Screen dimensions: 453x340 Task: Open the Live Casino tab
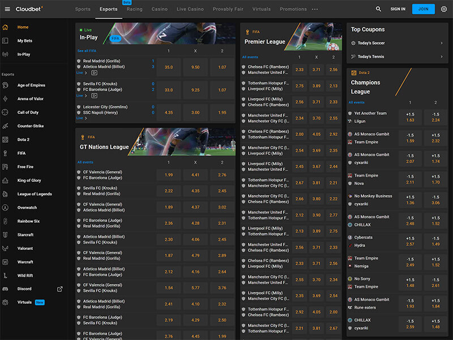[x=190, y=9]
